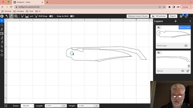This screenshot has height=108, width=193.
Task: Click the knife icon on Initial Layer card
Action: click(x=159, y=27)
